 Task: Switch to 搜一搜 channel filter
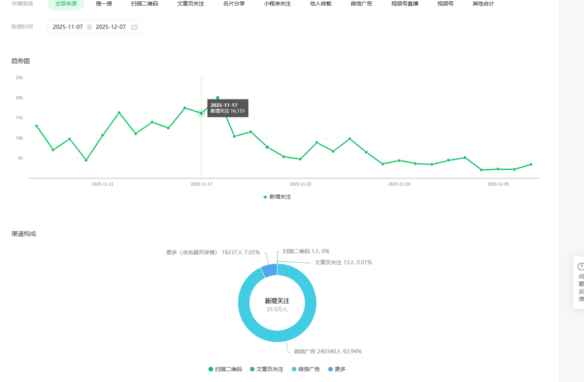104,4
